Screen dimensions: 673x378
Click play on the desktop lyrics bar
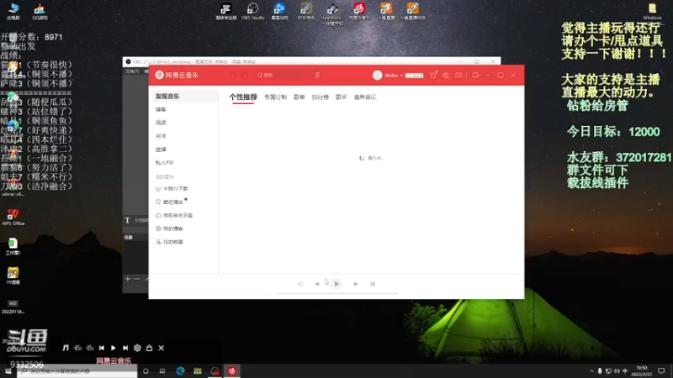[114, 348]
